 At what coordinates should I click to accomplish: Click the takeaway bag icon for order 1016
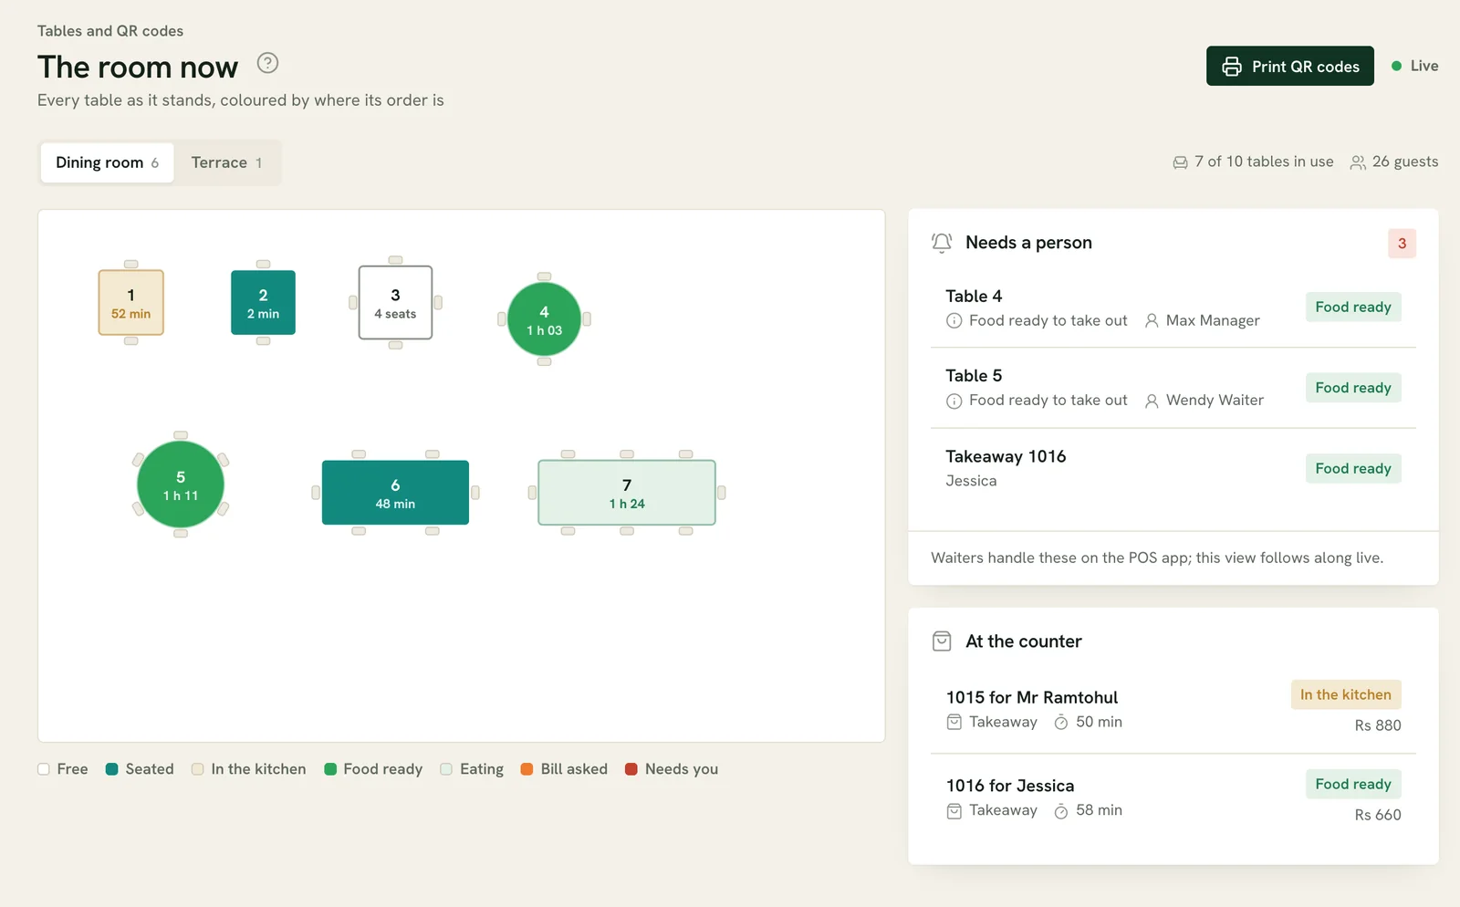click(954, 810)
